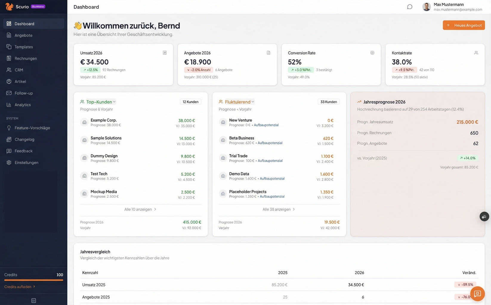Click the Conversion Rate target icon
The height and width of the screenshot is (305, 491).
(372, 53)
